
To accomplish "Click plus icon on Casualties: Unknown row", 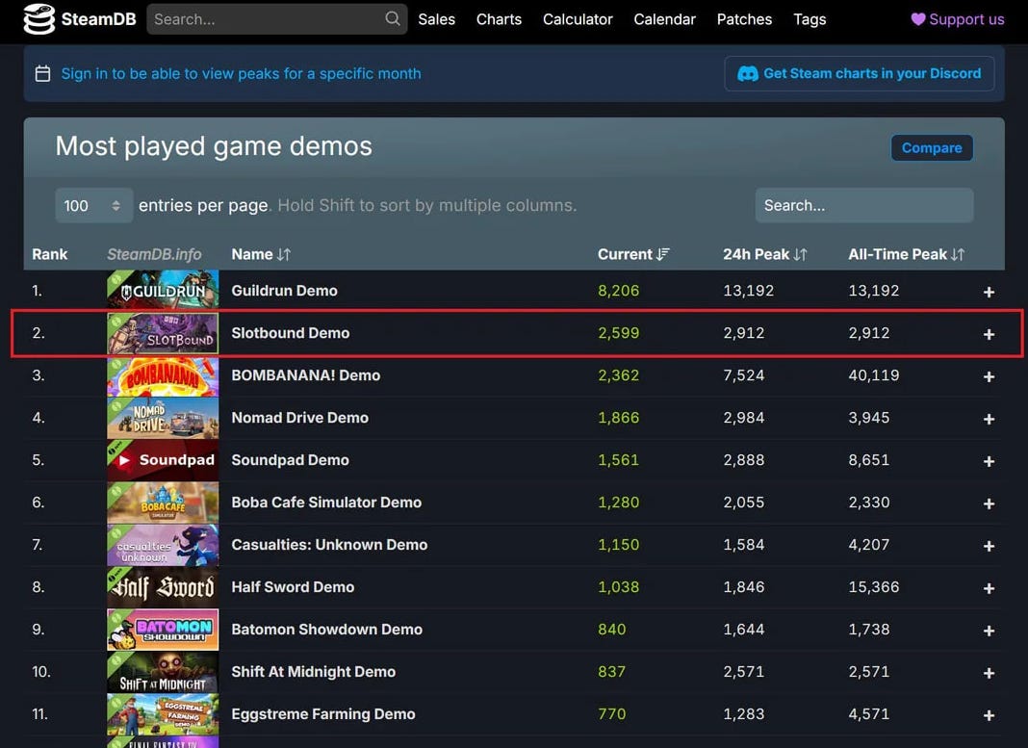I will click(x=989, y=546).
